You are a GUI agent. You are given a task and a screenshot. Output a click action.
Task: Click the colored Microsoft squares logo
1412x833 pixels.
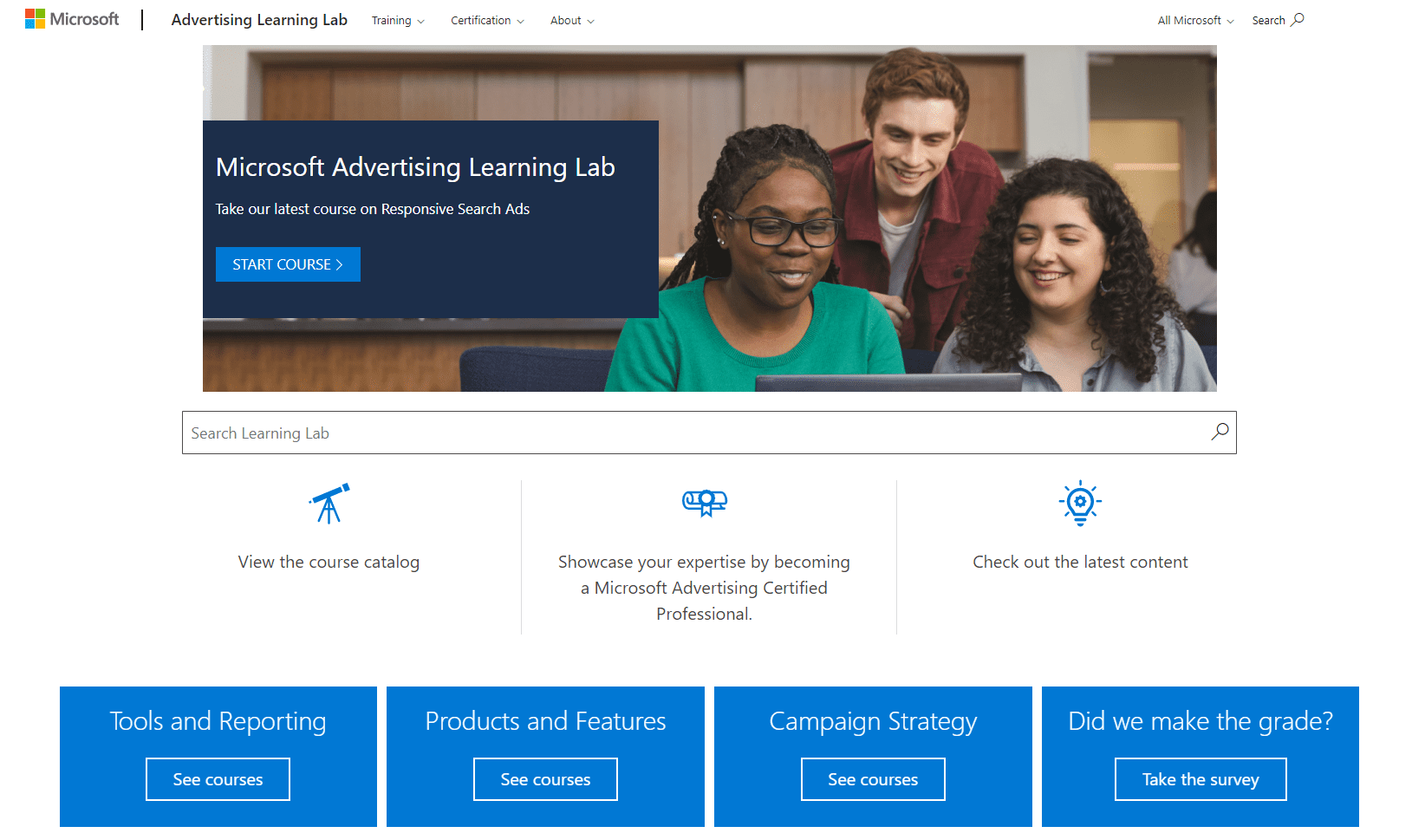36,17
